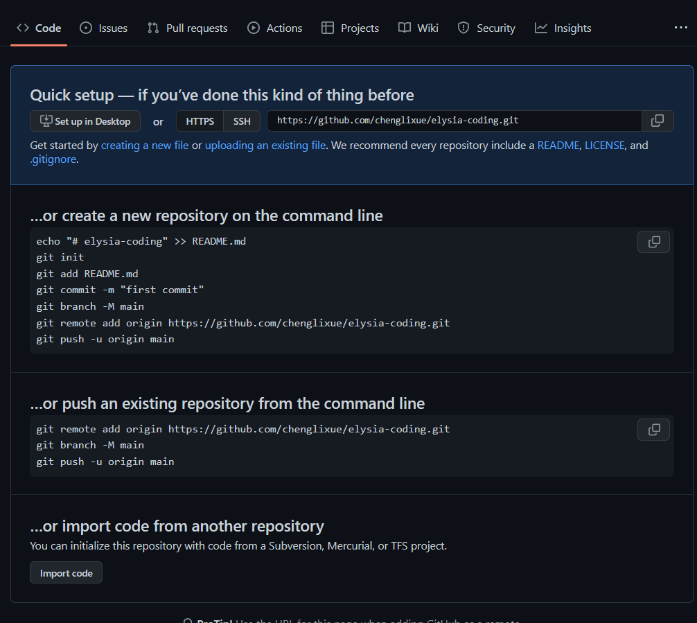This screenshot has height=623, width=697.
Task: Click the Set up in Desktop button
Action: tap(85, 121)
